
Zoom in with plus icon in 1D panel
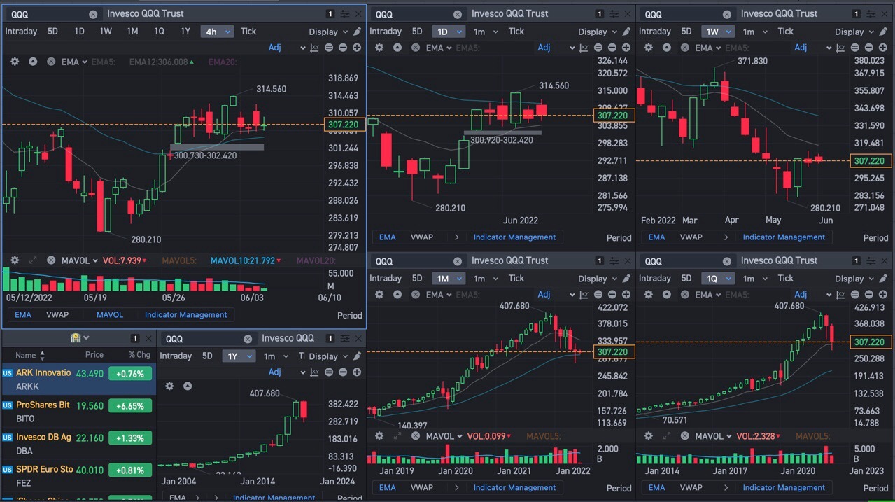tap(626, 48)
